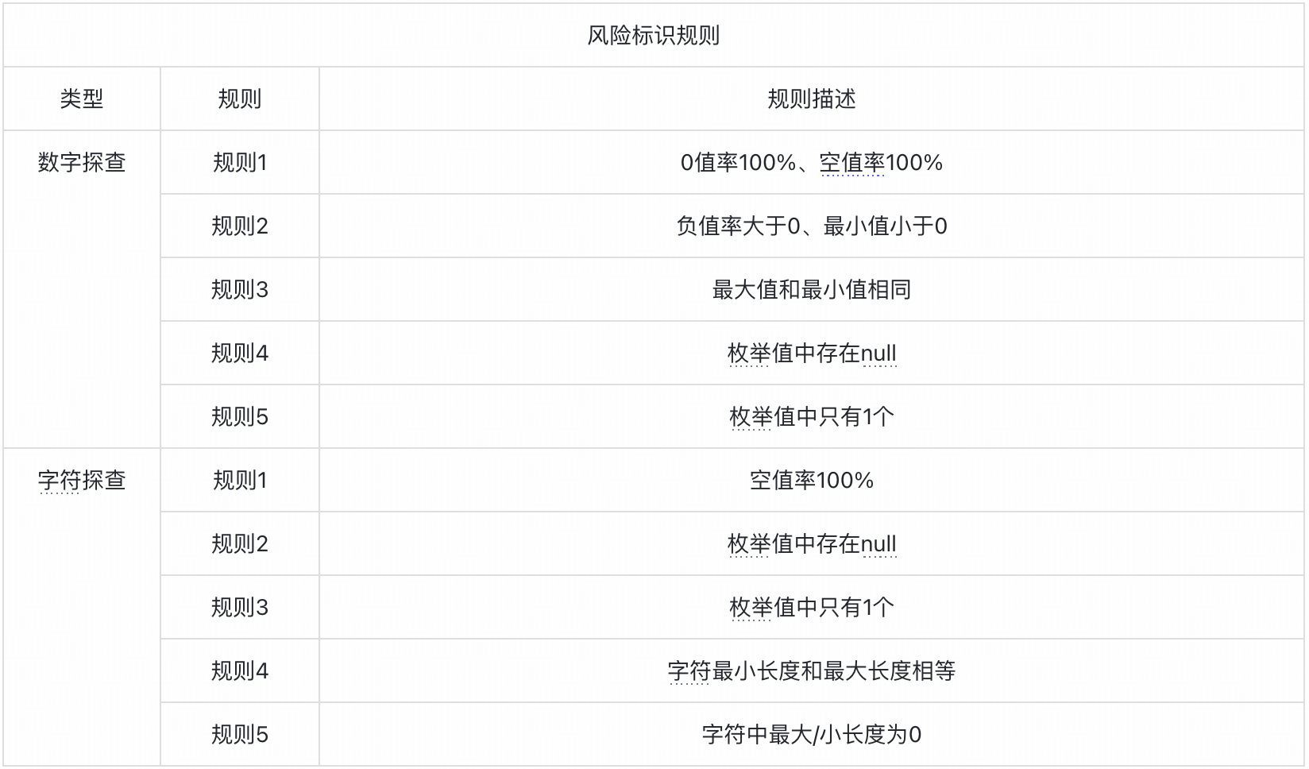
Task: Select the 数字探查 type cell
Action: point(82,163)
